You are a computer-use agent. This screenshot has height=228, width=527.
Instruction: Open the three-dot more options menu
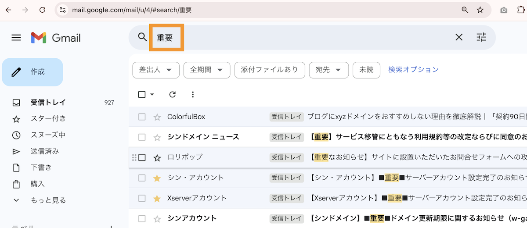(192, 94)
